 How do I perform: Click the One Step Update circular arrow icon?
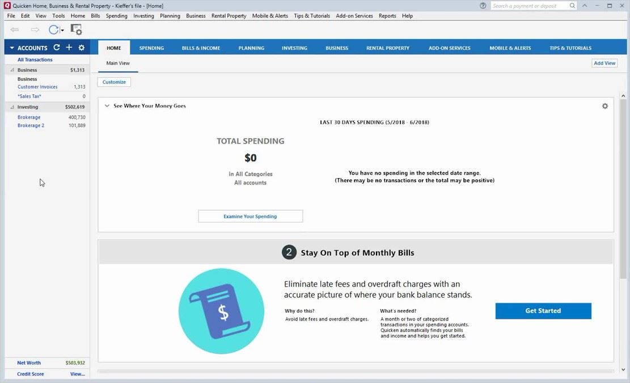tap(54, 30)
